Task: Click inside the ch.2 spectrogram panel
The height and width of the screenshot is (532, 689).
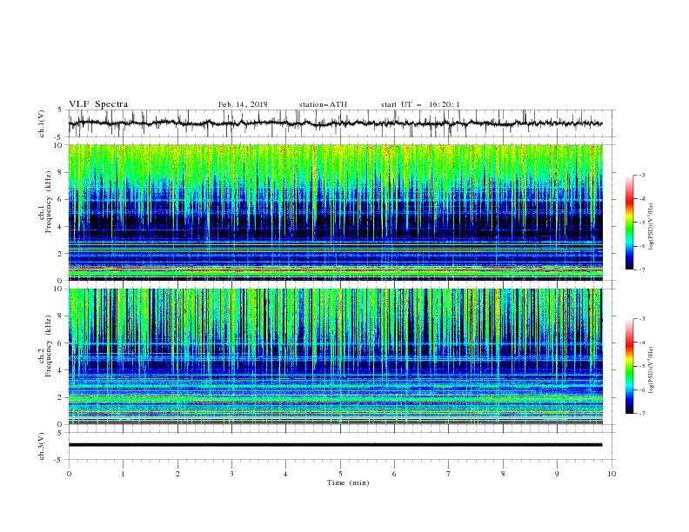Action: click(x=336, y=356)
